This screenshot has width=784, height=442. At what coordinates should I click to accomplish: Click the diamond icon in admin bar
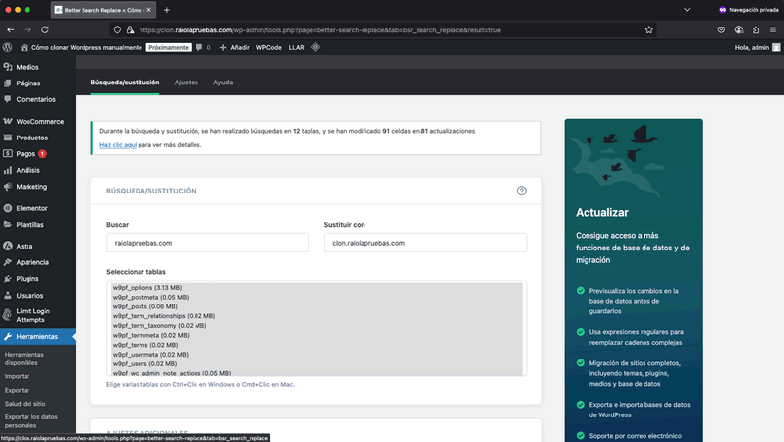[x=315, y=47]
